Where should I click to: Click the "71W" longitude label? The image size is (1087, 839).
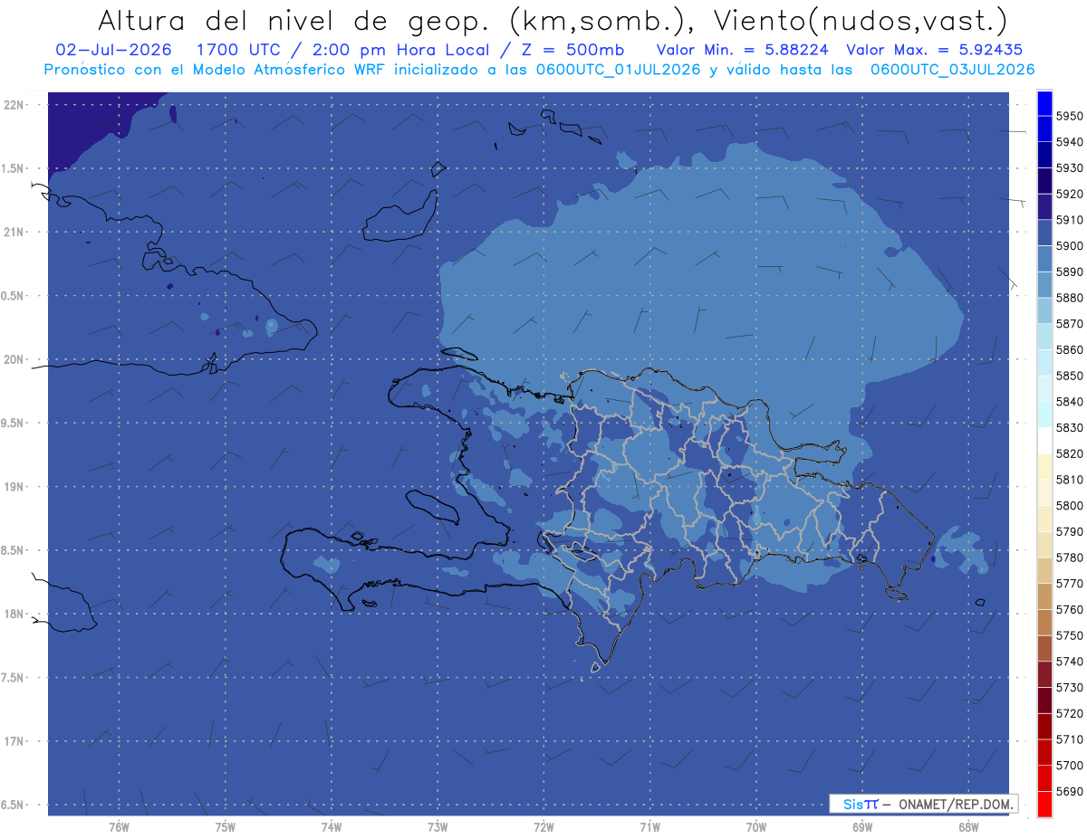pyautogui.click(x=649, y=826)
